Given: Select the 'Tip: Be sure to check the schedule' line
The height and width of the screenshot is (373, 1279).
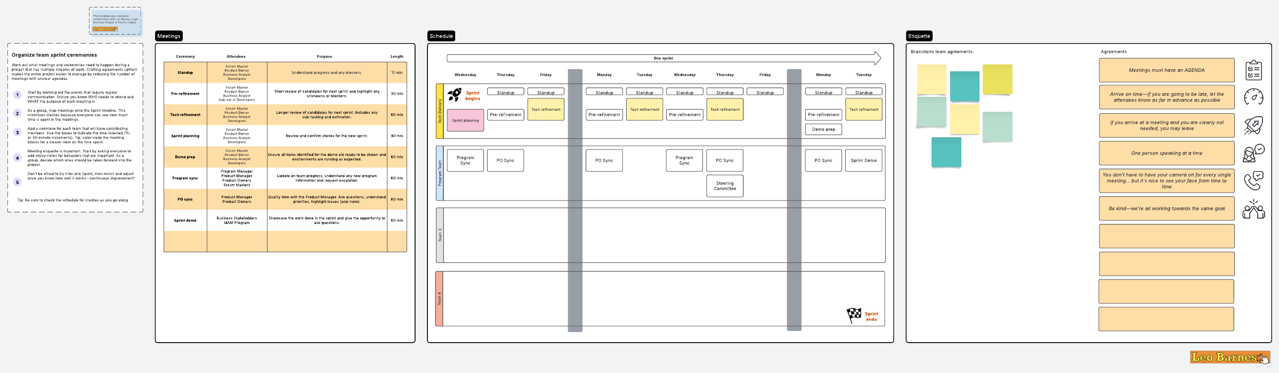Looking at the screenshot, I should click(x=73, y=200).
